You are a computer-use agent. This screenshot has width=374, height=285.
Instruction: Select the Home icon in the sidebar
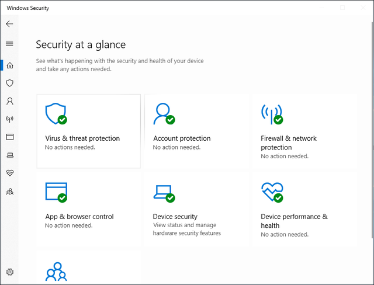(9, 65)
